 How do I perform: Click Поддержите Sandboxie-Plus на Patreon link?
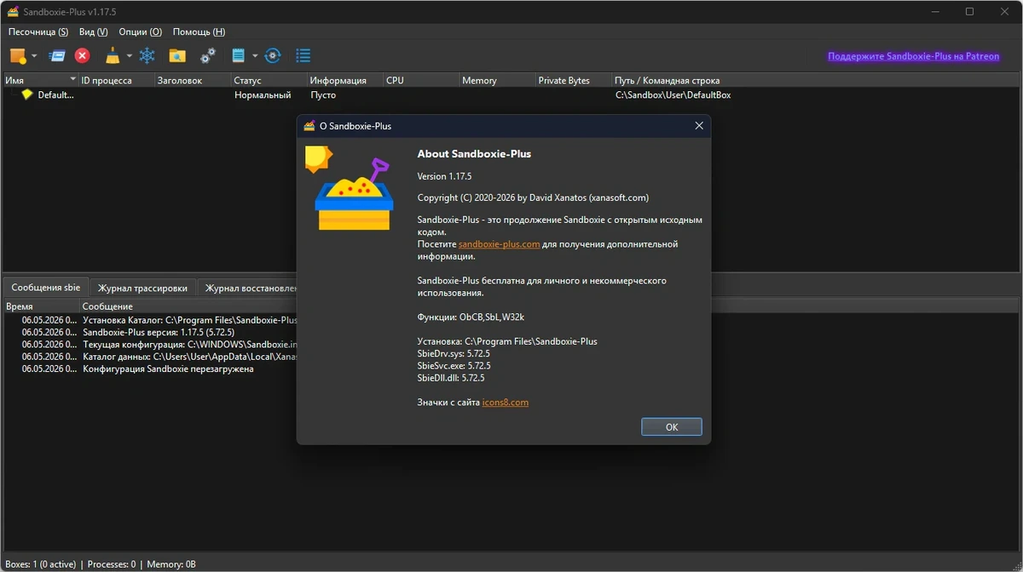tap(914, 56)
